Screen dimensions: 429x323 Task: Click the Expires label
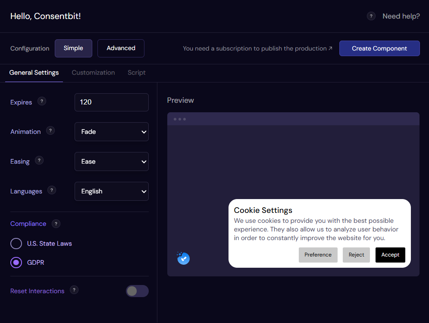tap(21, 102)
